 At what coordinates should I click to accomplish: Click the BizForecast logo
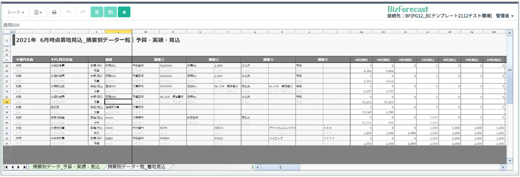(407, 9)
